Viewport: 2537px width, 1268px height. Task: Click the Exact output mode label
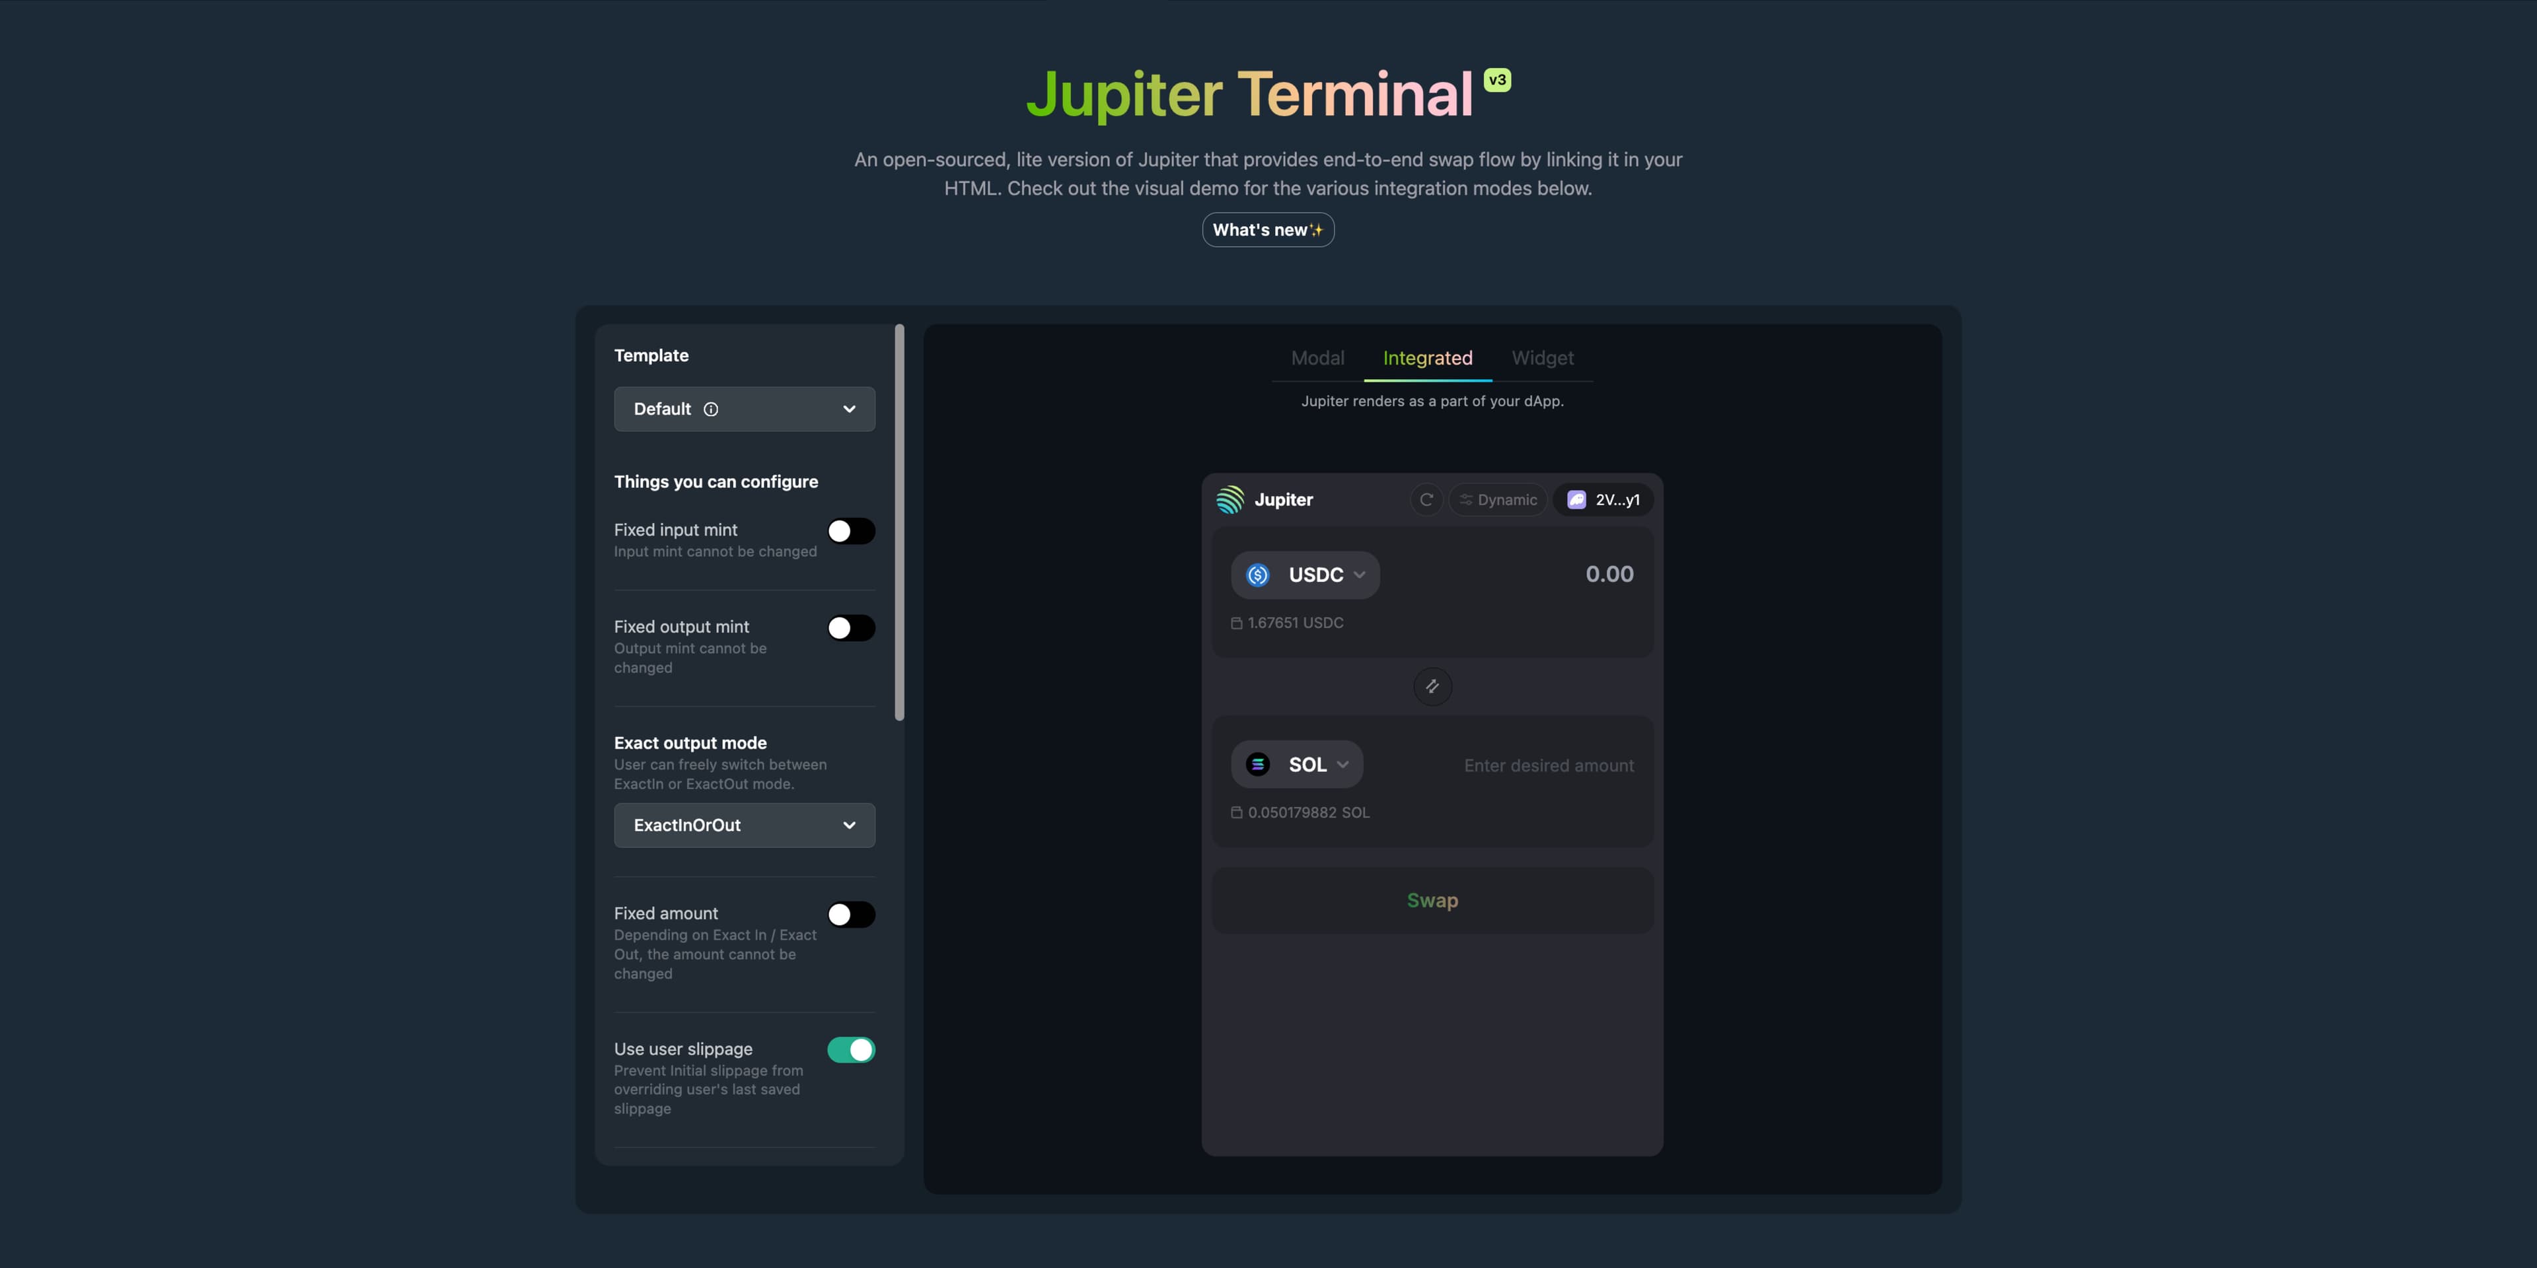point(690,743)
